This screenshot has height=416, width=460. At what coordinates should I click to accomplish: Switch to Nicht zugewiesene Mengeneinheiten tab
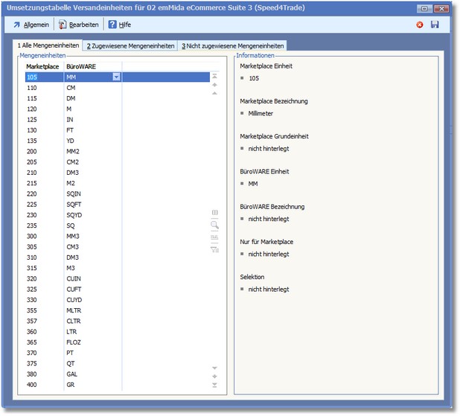tap(232, 46)
